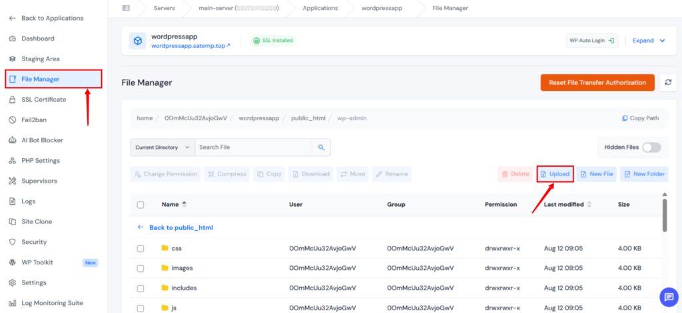Expand the application details panel
The height and width of the screenshot is (313, 682).
tap(649, 41)
